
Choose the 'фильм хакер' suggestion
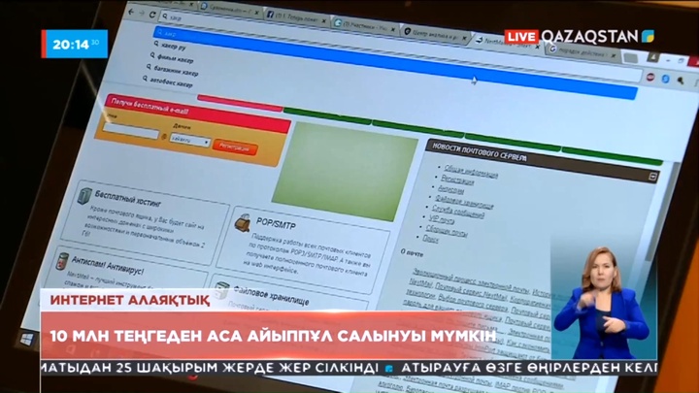coord(176,58)
